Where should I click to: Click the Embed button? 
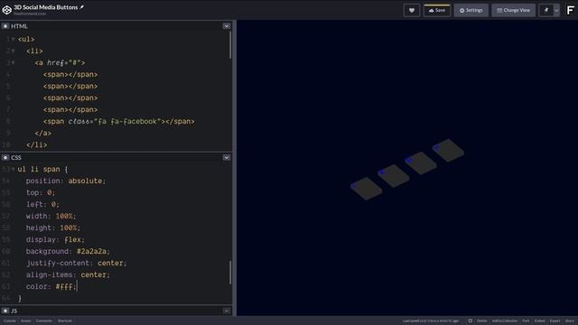[x=539, y=320]
